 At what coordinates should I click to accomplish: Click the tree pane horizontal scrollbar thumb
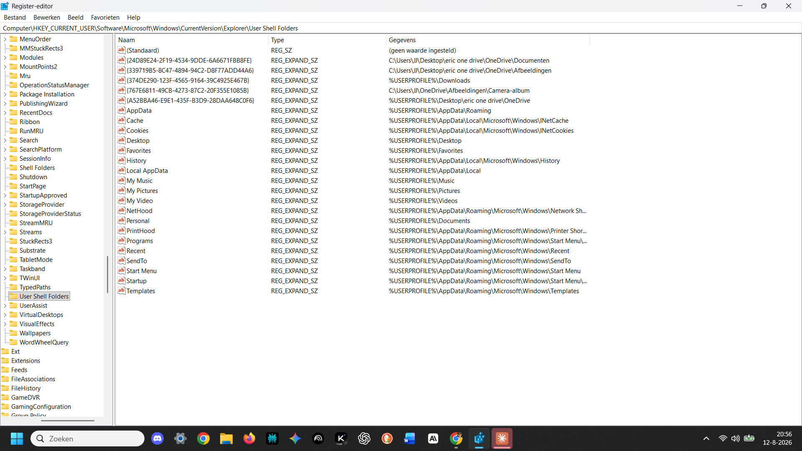coord(68,421)
